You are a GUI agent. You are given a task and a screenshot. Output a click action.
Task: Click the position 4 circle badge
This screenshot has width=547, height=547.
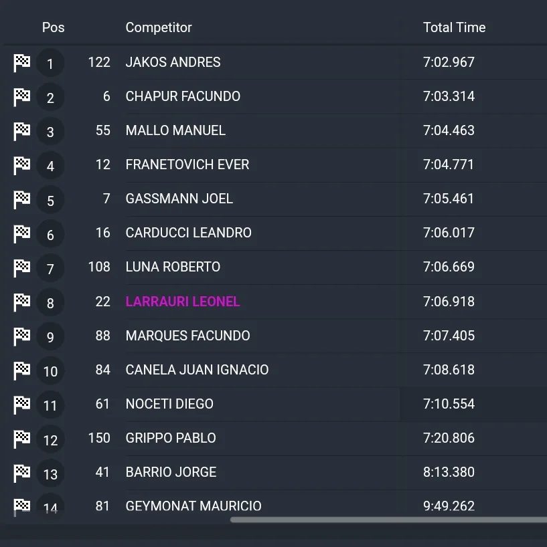[50, 166]
